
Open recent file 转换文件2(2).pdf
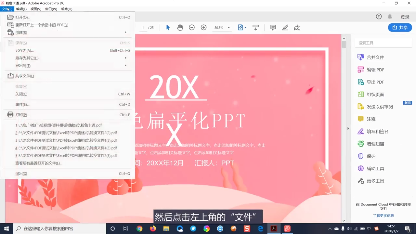point(68,133)
